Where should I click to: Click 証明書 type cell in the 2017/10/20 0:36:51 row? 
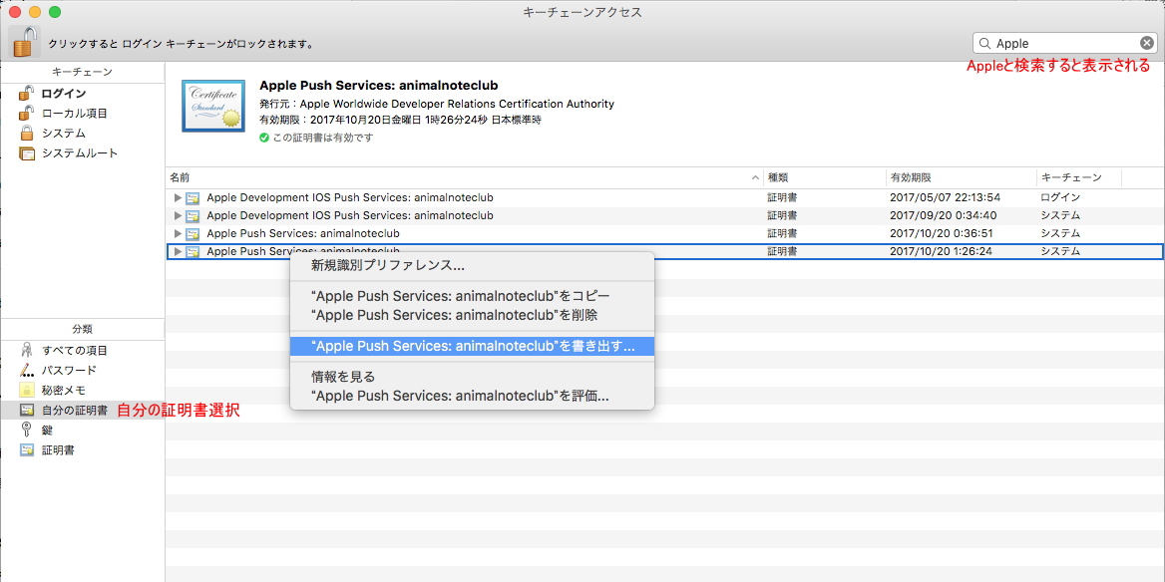[x=782, y=234]
